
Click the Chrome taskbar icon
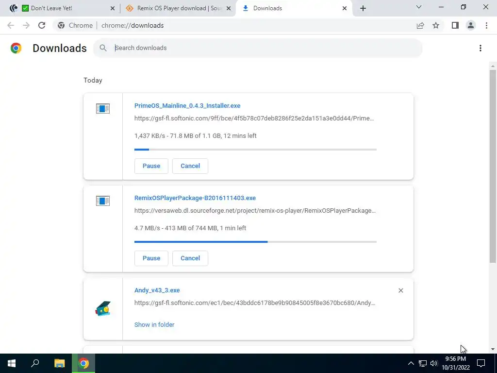click(x=83, y=363)
